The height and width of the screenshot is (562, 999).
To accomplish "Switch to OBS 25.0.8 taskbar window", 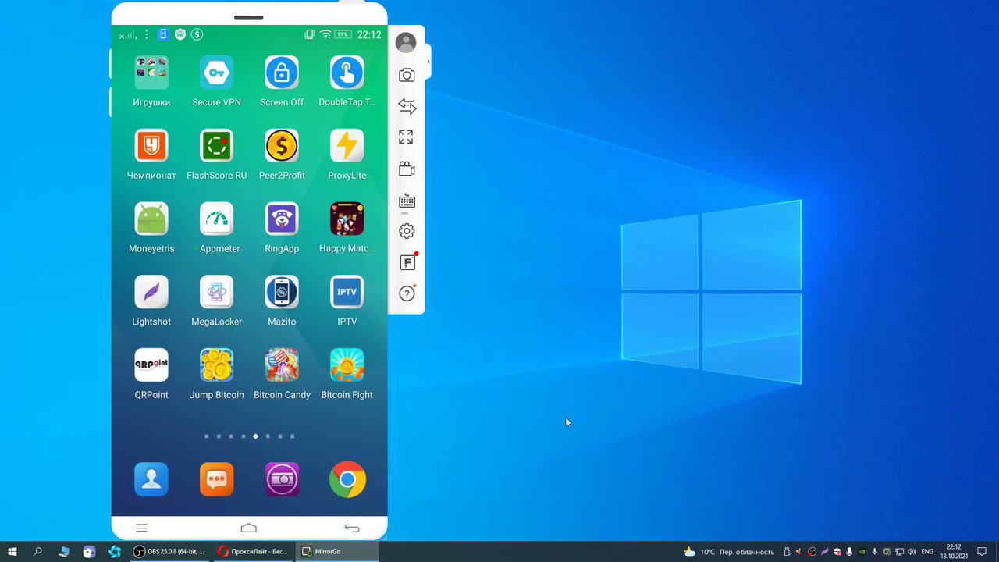I will (169, 551).
